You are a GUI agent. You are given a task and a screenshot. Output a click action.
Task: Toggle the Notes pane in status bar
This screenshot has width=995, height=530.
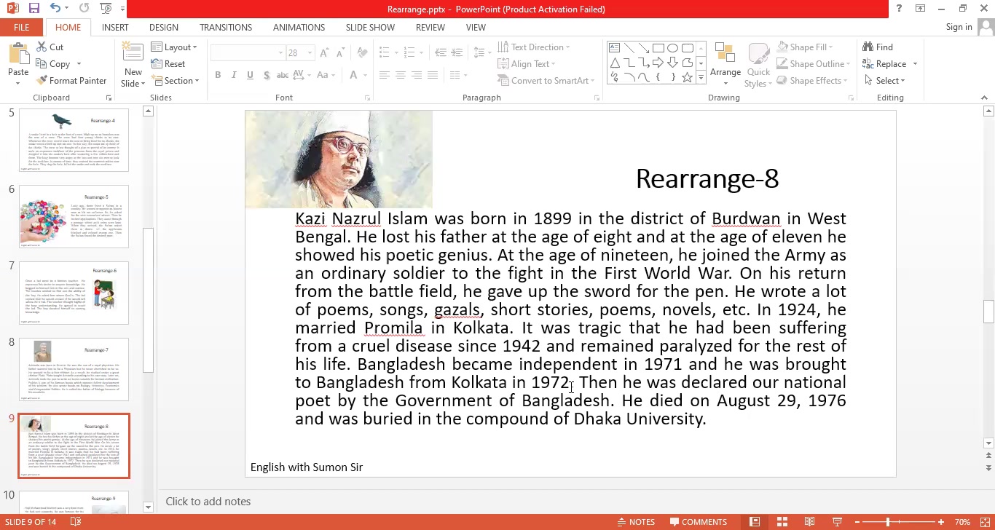coord(635,522)
